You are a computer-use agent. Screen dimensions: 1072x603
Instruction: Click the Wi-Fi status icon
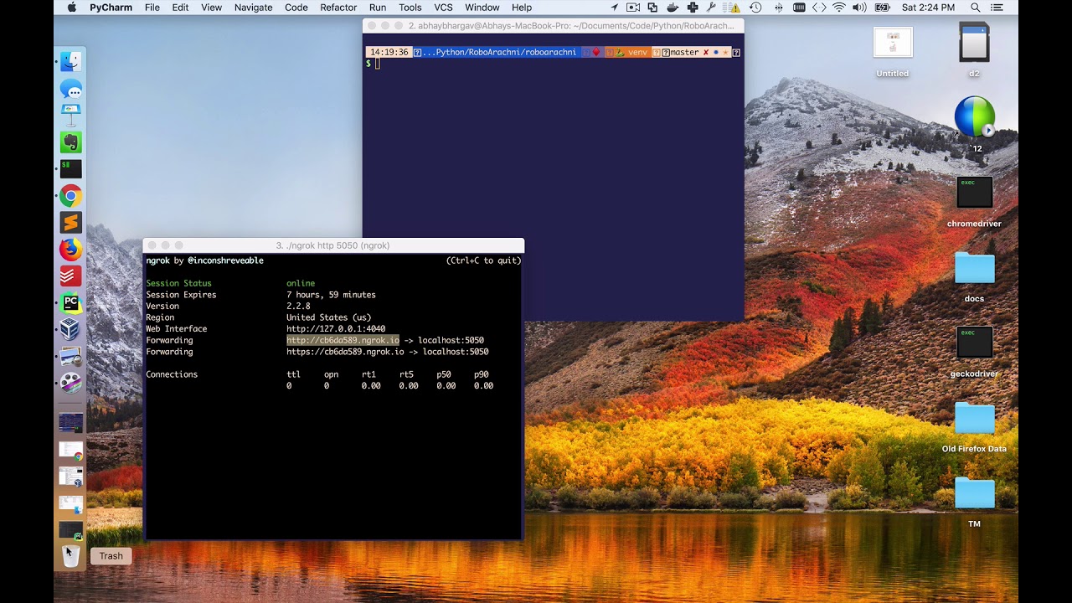point(838,8)
